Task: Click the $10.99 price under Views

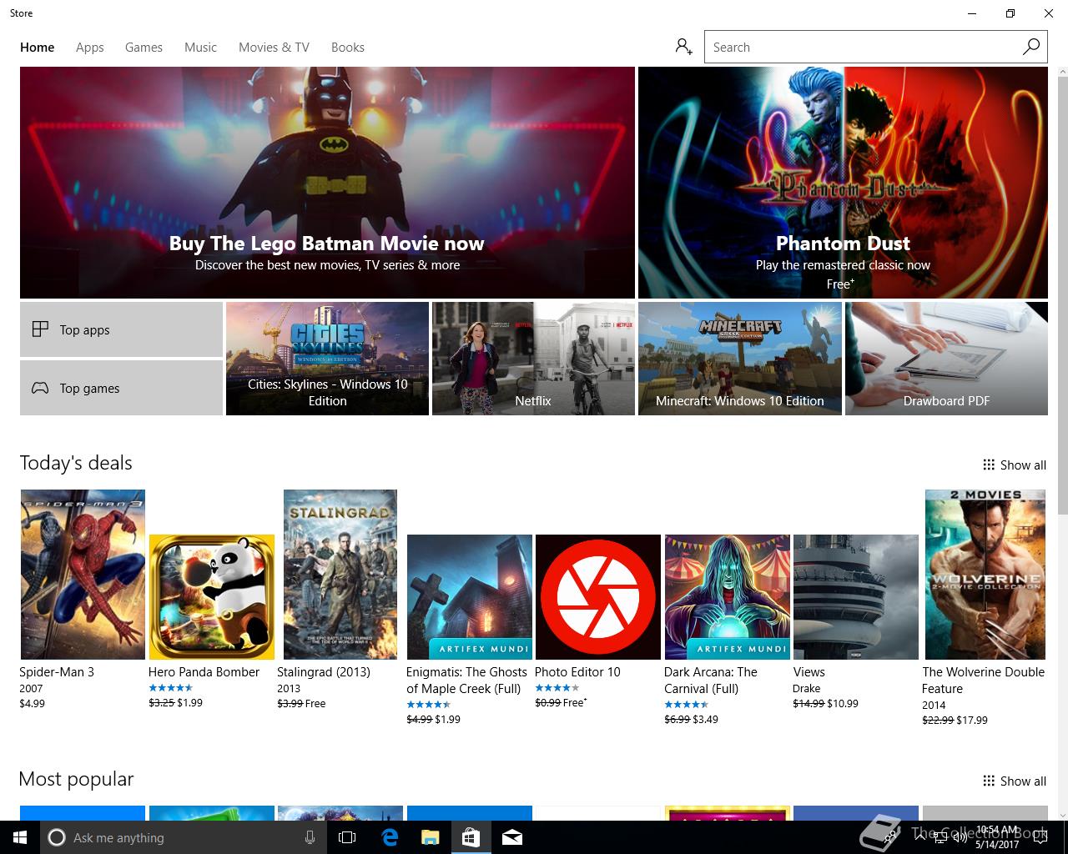Action: pos(843,703)
